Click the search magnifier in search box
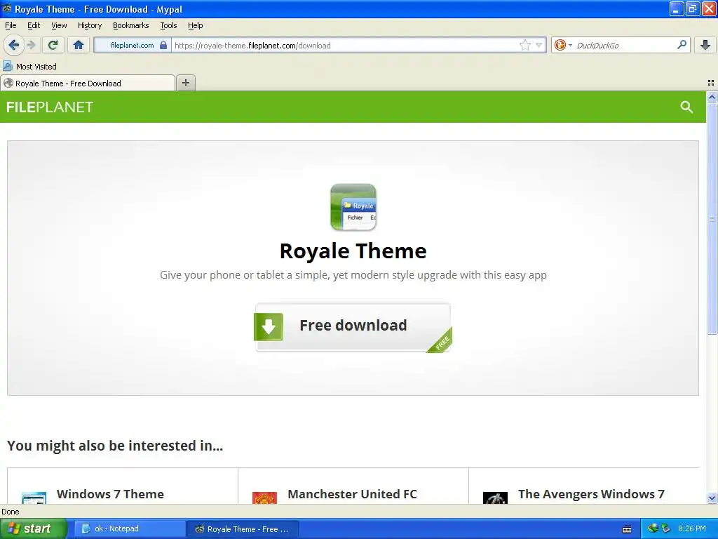 (682, 44)
